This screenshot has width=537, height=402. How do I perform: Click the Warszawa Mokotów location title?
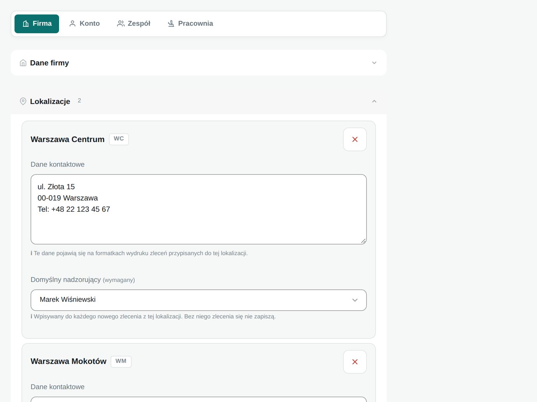[69, 361]
